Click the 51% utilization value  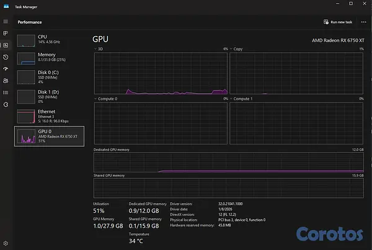click(x=99, y=211)
